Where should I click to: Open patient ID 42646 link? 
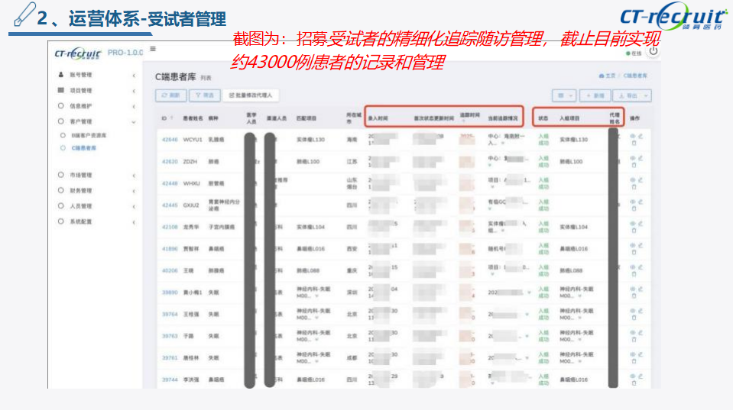click(169, 140)
